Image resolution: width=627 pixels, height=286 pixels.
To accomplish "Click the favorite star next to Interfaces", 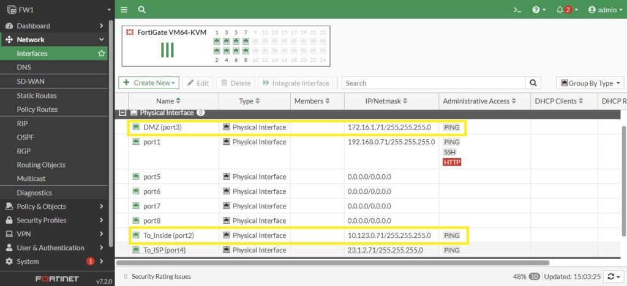I will pos(101,54).
